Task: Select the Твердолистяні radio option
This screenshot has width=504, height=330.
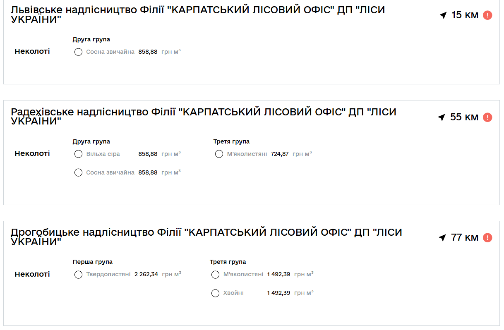Action: (x=78, y=275)
